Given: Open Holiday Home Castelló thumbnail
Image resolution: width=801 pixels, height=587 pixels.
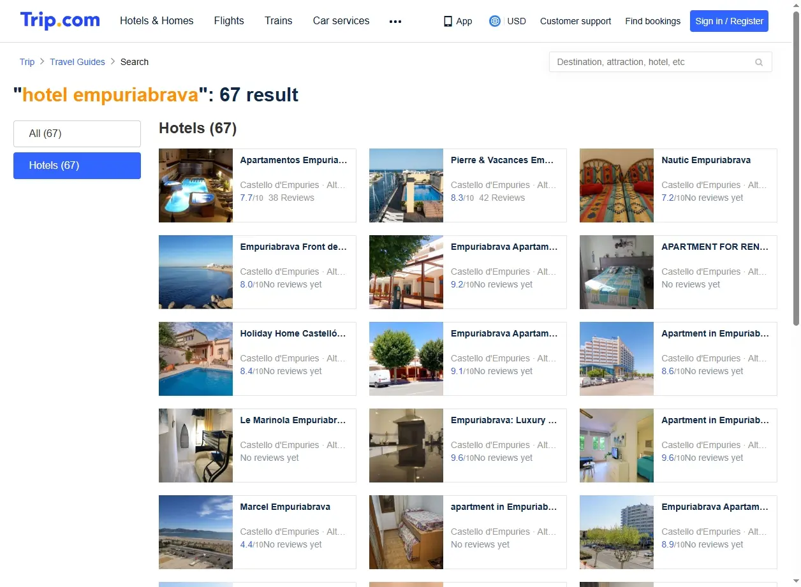Looking at the screenshot, I should (x=196, y=359).
